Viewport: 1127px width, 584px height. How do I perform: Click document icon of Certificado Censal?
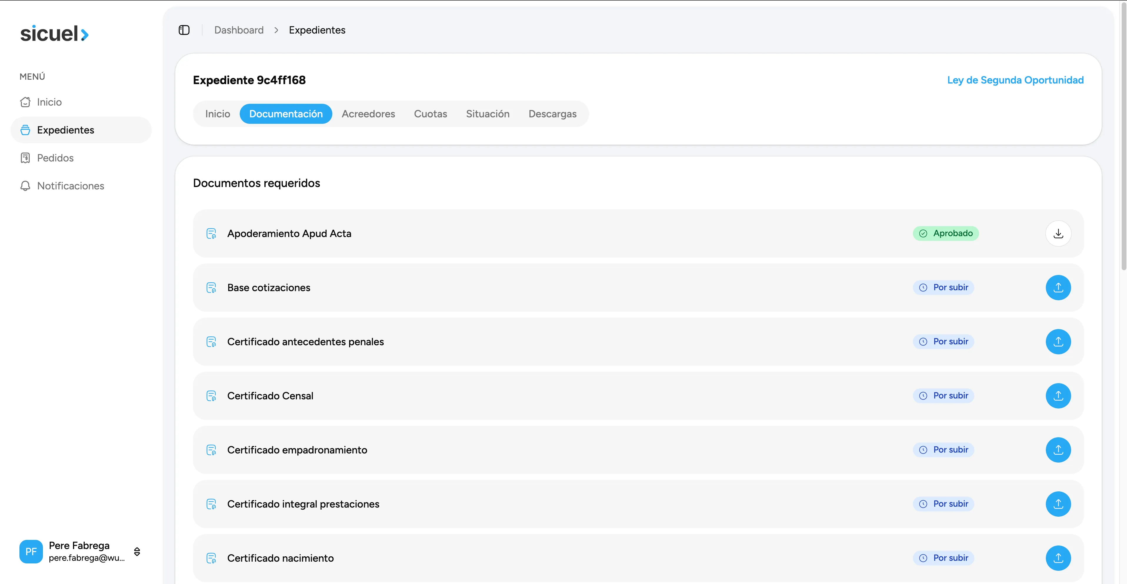click(211, 396)
